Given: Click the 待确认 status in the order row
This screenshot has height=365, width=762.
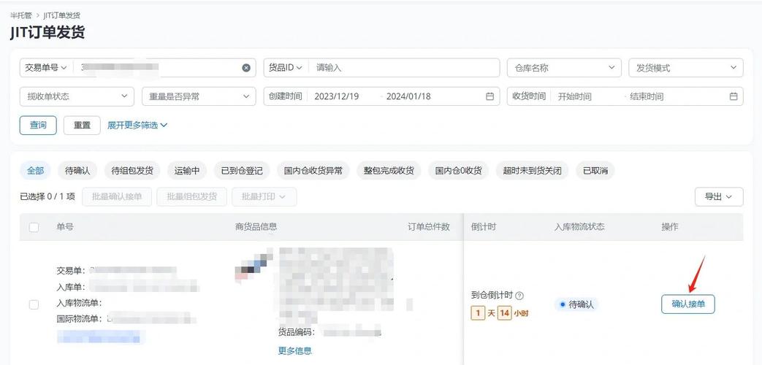Looking at the screenshot, I should click(577, 305).
